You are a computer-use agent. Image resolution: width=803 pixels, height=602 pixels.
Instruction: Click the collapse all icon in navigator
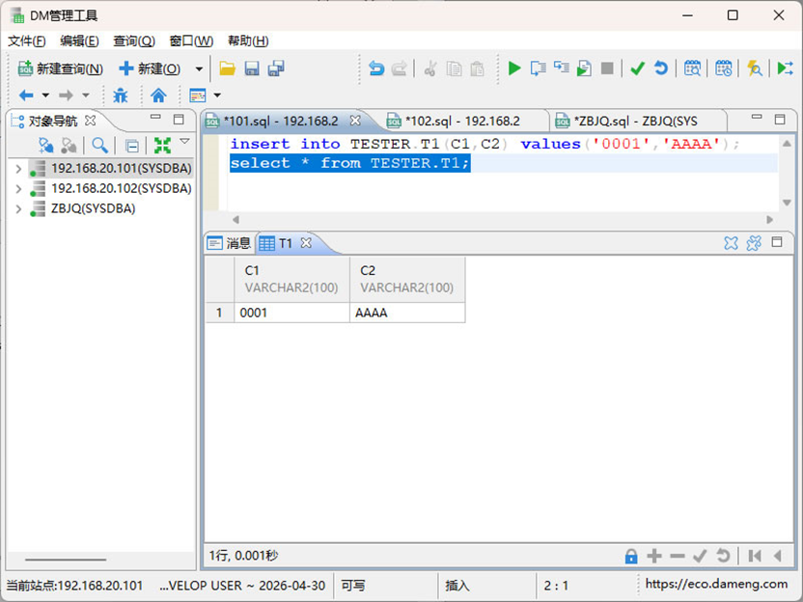pos(132,147)
